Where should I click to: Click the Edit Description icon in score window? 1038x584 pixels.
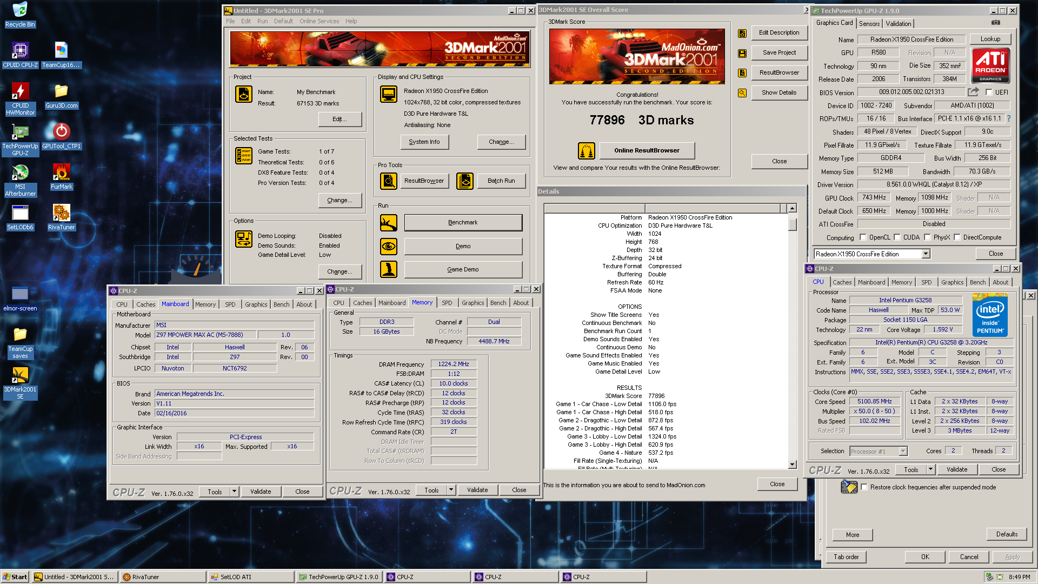click(x=742, y=34)
